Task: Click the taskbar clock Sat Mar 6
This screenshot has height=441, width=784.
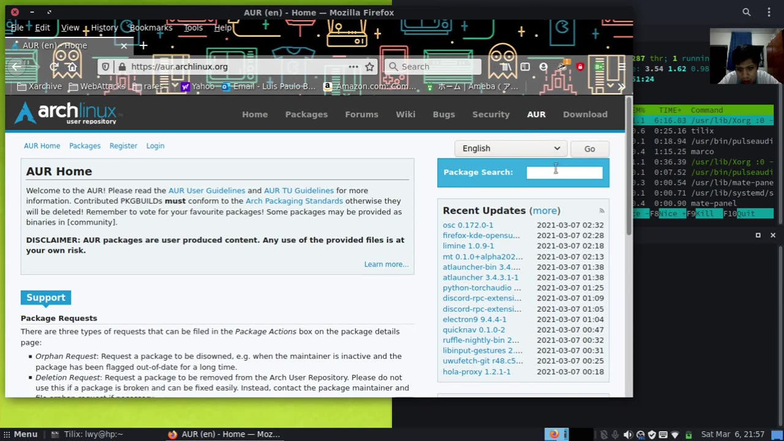Action: (733, 434)
